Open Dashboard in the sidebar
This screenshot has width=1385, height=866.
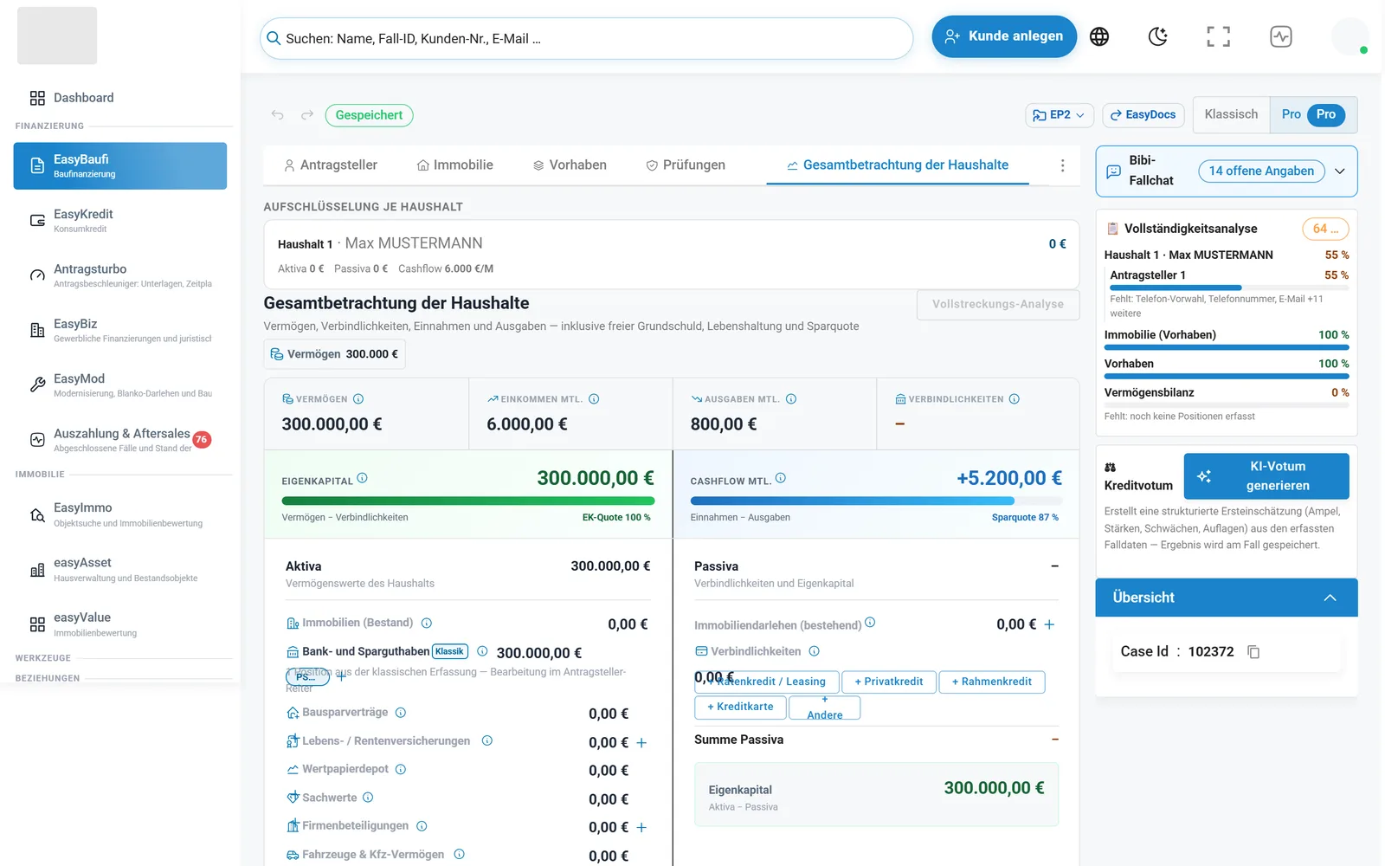pos(121,98)
